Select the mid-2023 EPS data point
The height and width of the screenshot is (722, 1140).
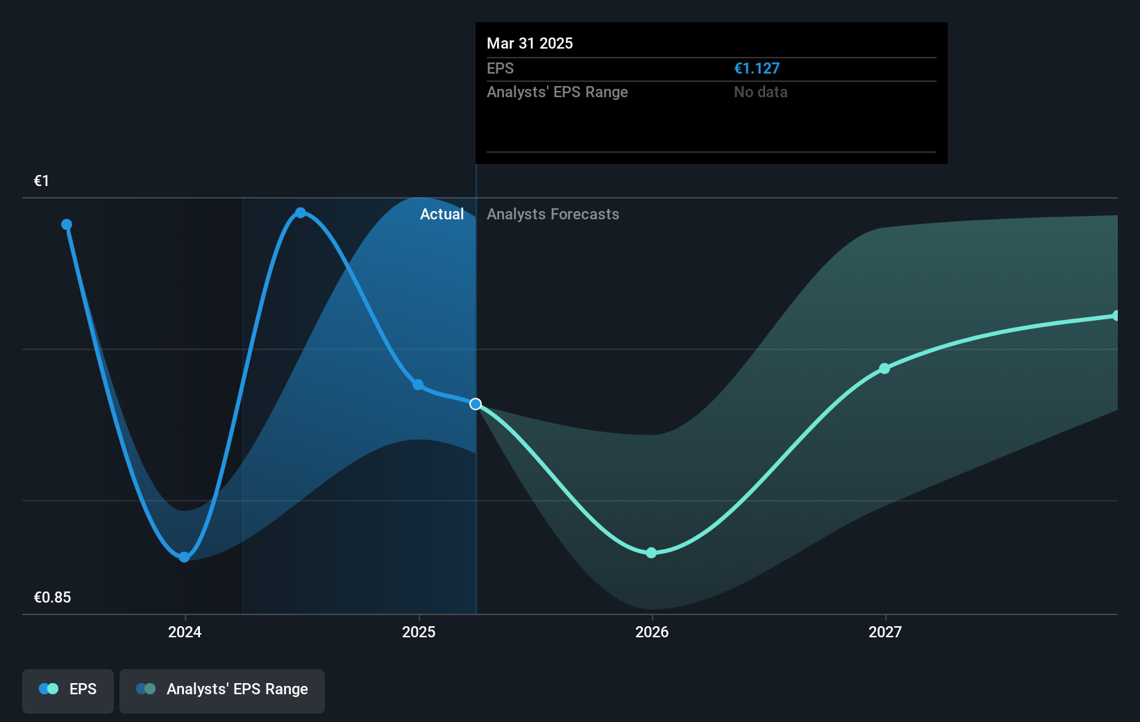coord(67,224)
